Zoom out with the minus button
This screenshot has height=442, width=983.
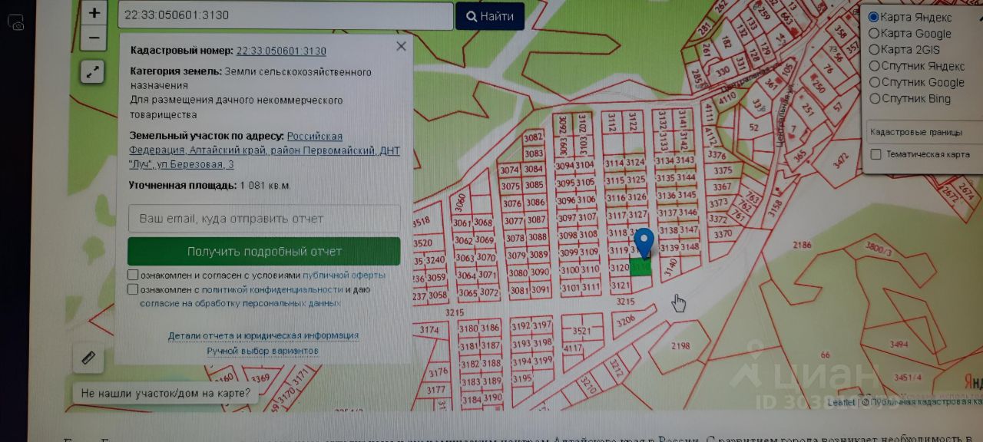pyautogui.click(x=94, y=38)
